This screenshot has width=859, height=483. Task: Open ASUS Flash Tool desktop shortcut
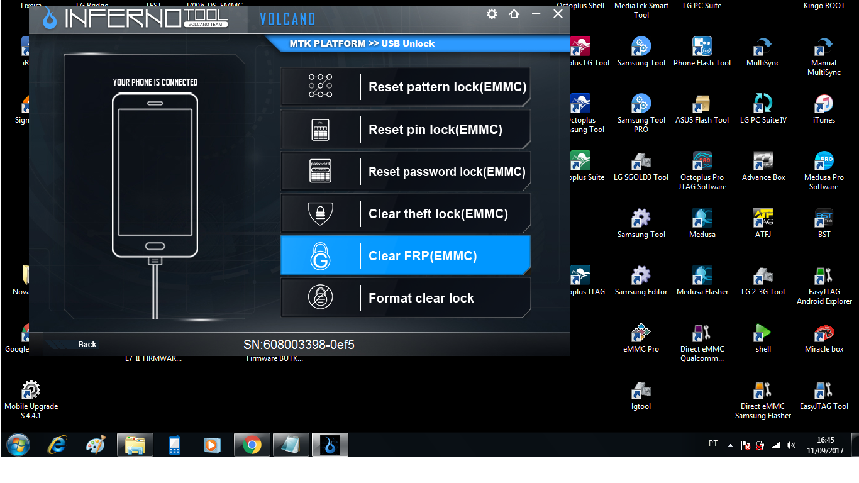702,108
